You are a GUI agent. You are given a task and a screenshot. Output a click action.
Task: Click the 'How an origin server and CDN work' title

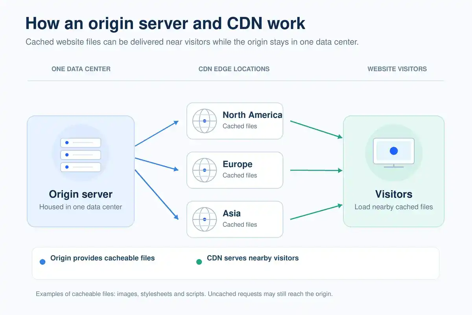[x=165, y=24]
